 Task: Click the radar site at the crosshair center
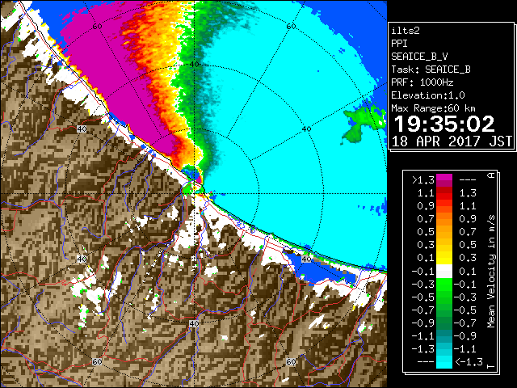(x=194, y=193)
